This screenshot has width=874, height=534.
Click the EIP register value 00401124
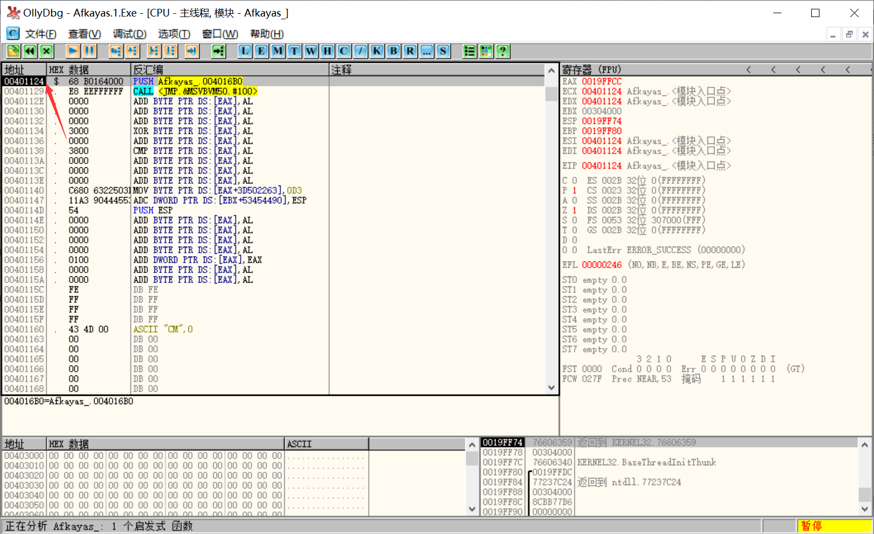pos(602,166)
